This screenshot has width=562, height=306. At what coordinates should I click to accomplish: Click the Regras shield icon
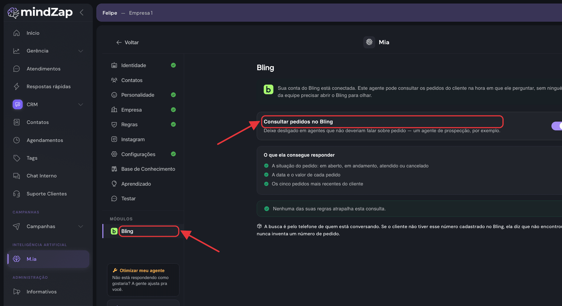pos(114,124)
